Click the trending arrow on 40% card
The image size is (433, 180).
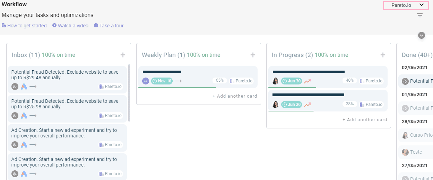308,81
